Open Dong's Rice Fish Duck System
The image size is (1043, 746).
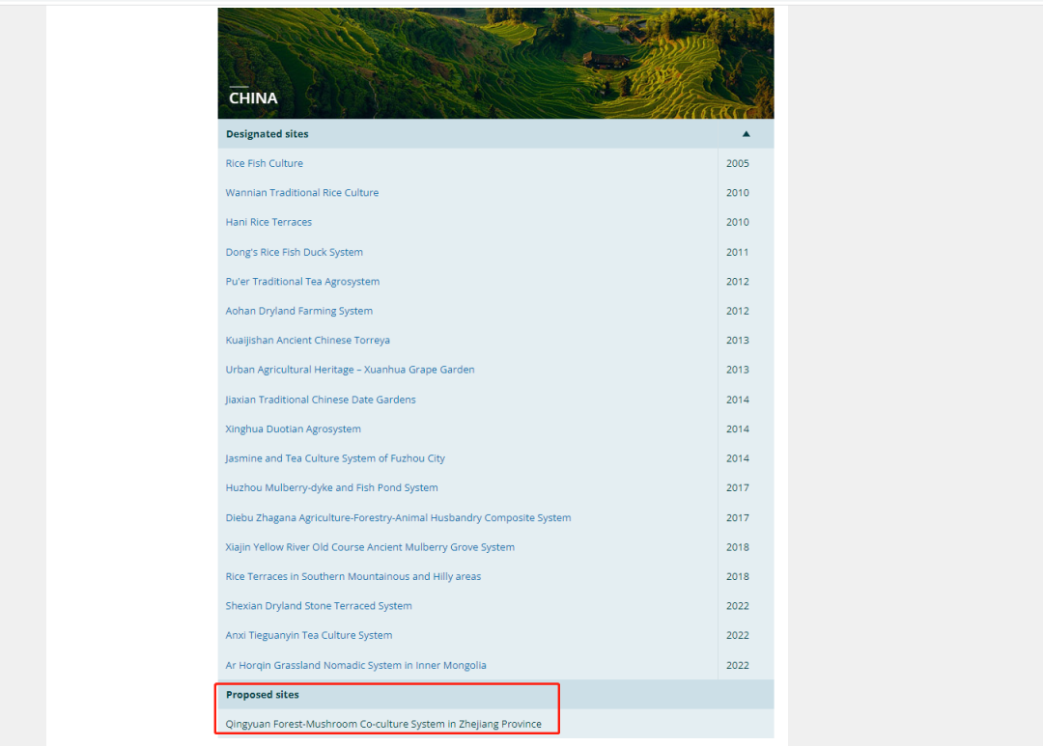294,252
